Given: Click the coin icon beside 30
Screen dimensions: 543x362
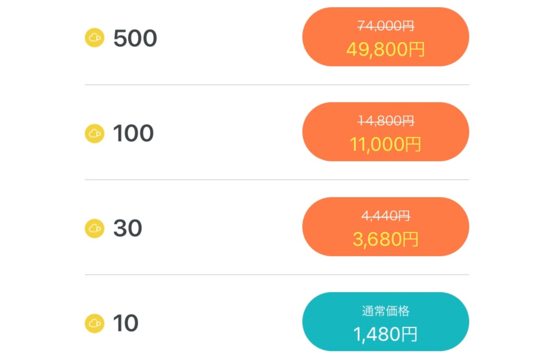Looking at the screenshot, I should 95,228.
